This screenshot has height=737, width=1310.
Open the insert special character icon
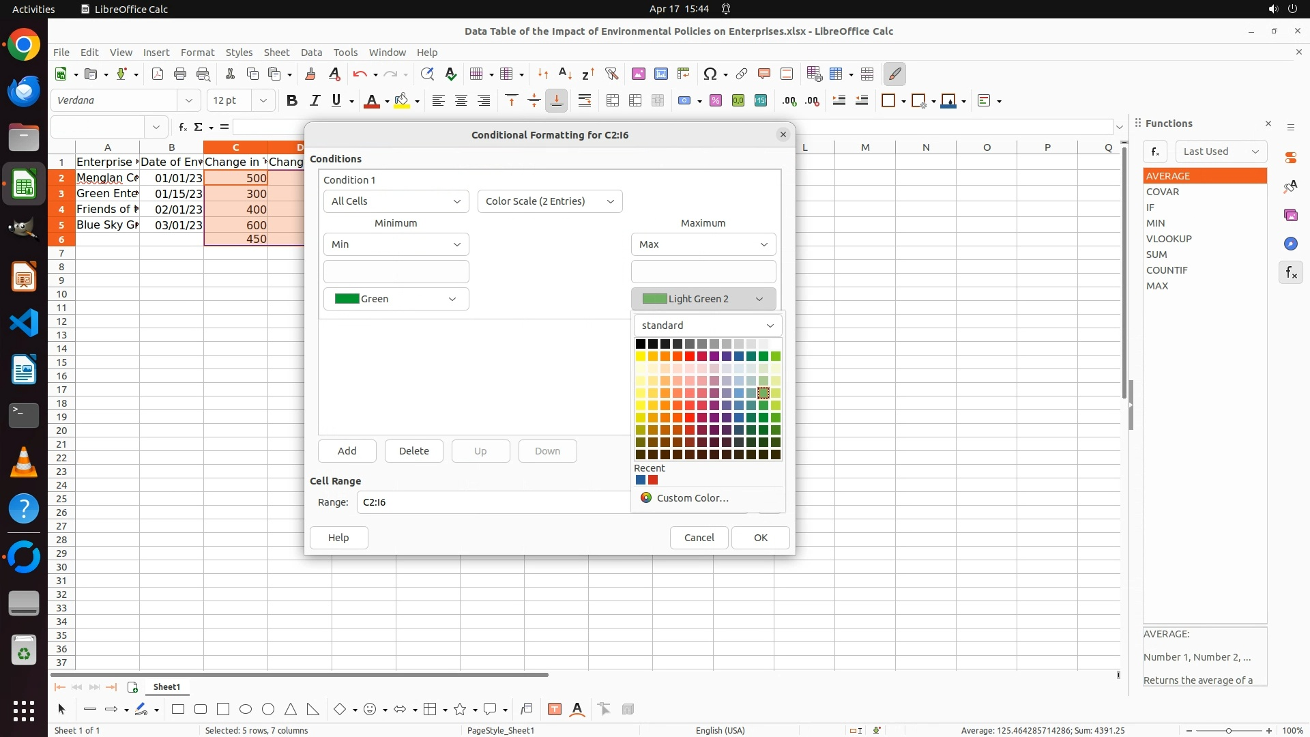(710, 74)
